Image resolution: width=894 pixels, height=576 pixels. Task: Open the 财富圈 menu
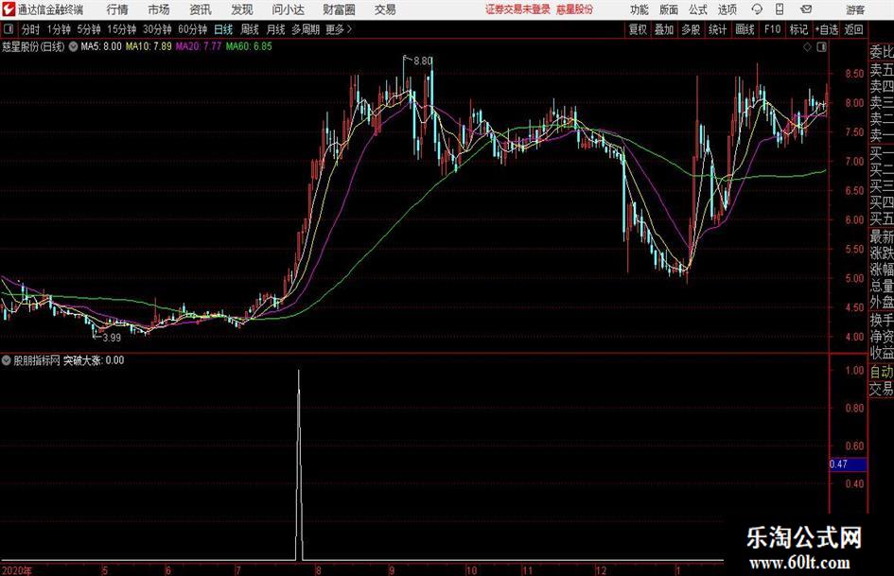pos(339,9)
